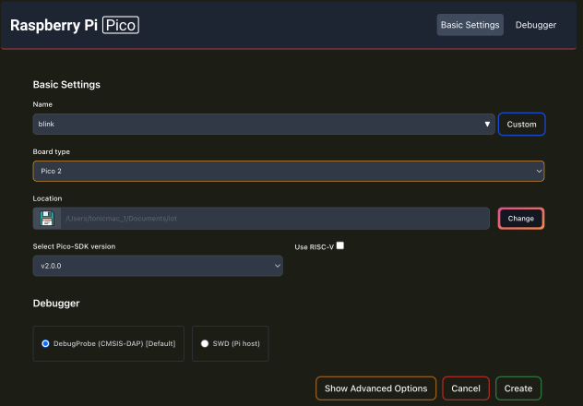
Task: Click the black triangle in Name field
Action: (x=487, y=124)
